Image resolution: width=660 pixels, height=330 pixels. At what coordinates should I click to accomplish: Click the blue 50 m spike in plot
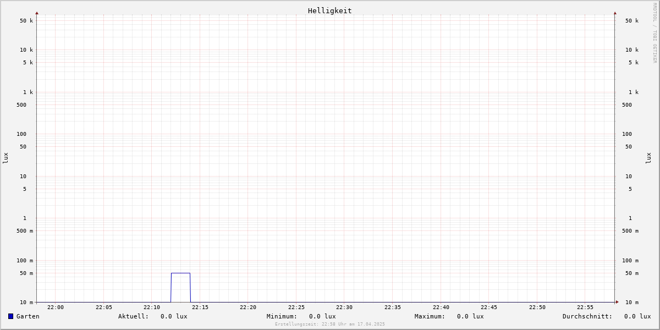(x=180, y=287)
